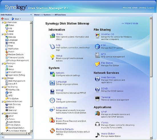Click the Status icon in the sitemap

click(52, 36)
